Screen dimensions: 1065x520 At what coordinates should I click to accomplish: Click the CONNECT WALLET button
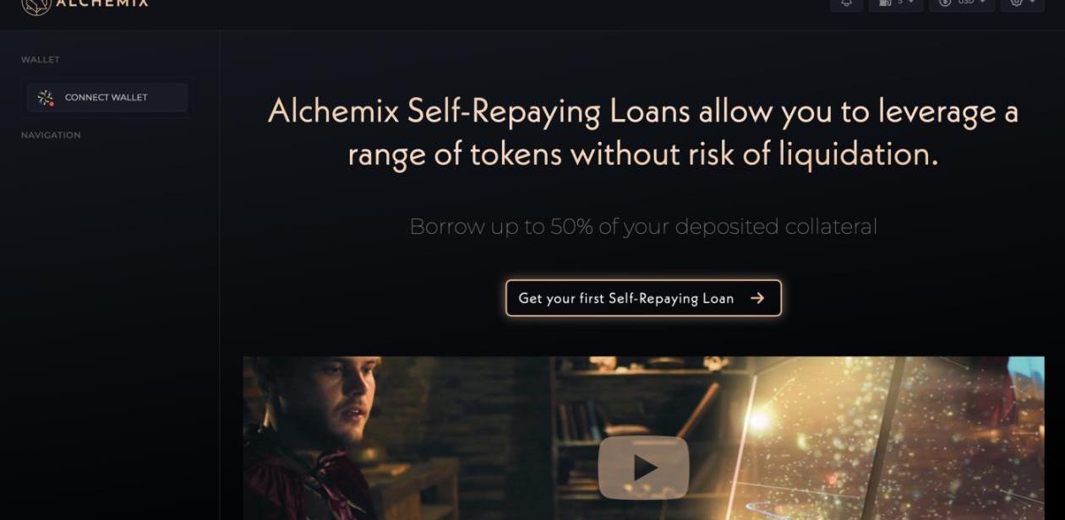click(x=107, y=98)
